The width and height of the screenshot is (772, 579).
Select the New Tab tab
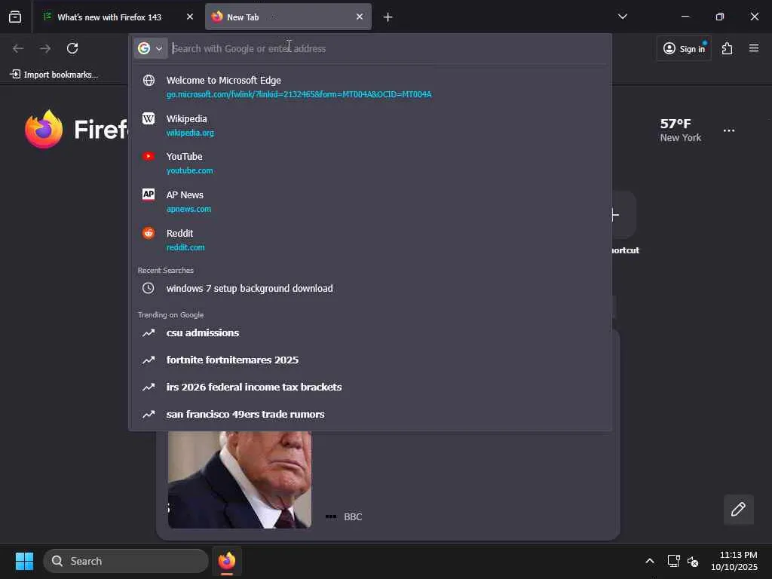pos(288,17)
